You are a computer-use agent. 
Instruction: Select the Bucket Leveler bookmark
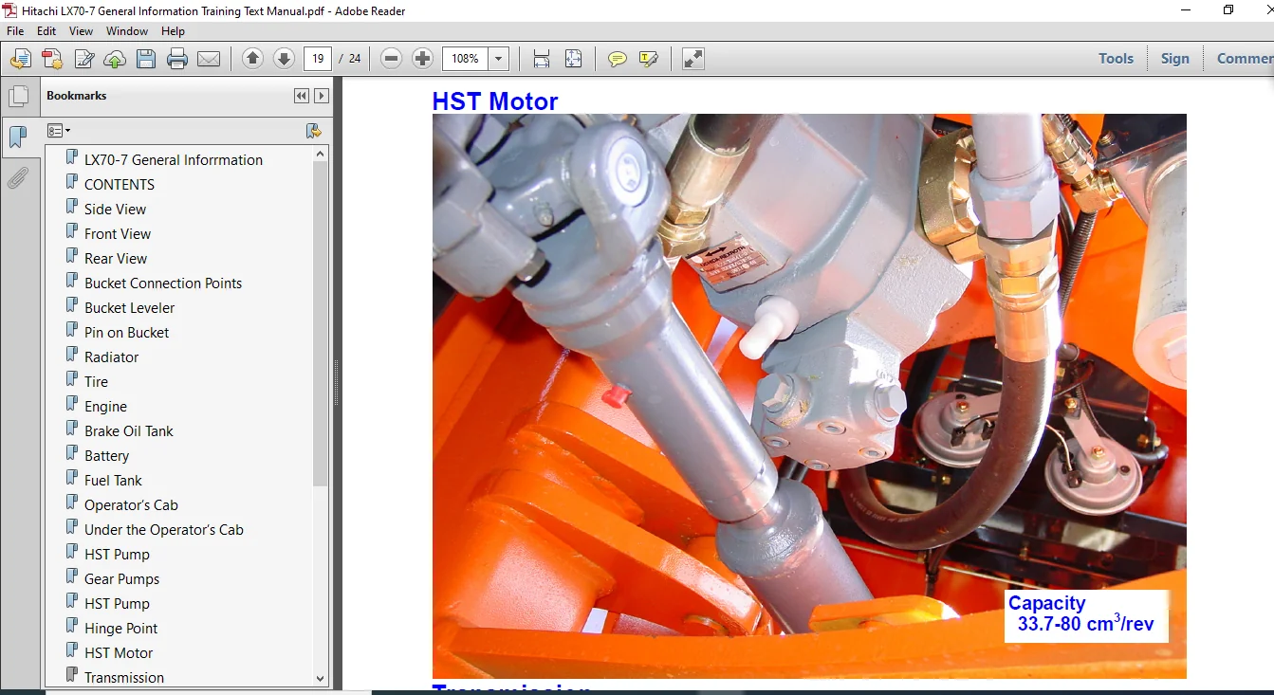tap(130, 307)
